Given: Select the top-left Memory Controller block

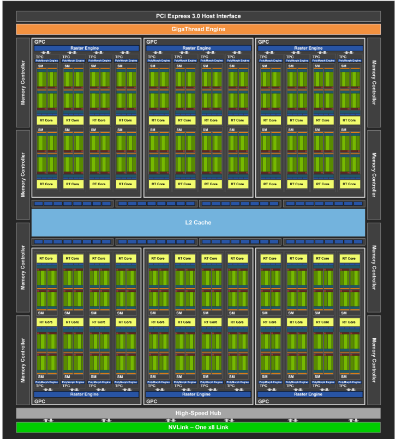Looking at the screenshot, I should pos(23,82).
